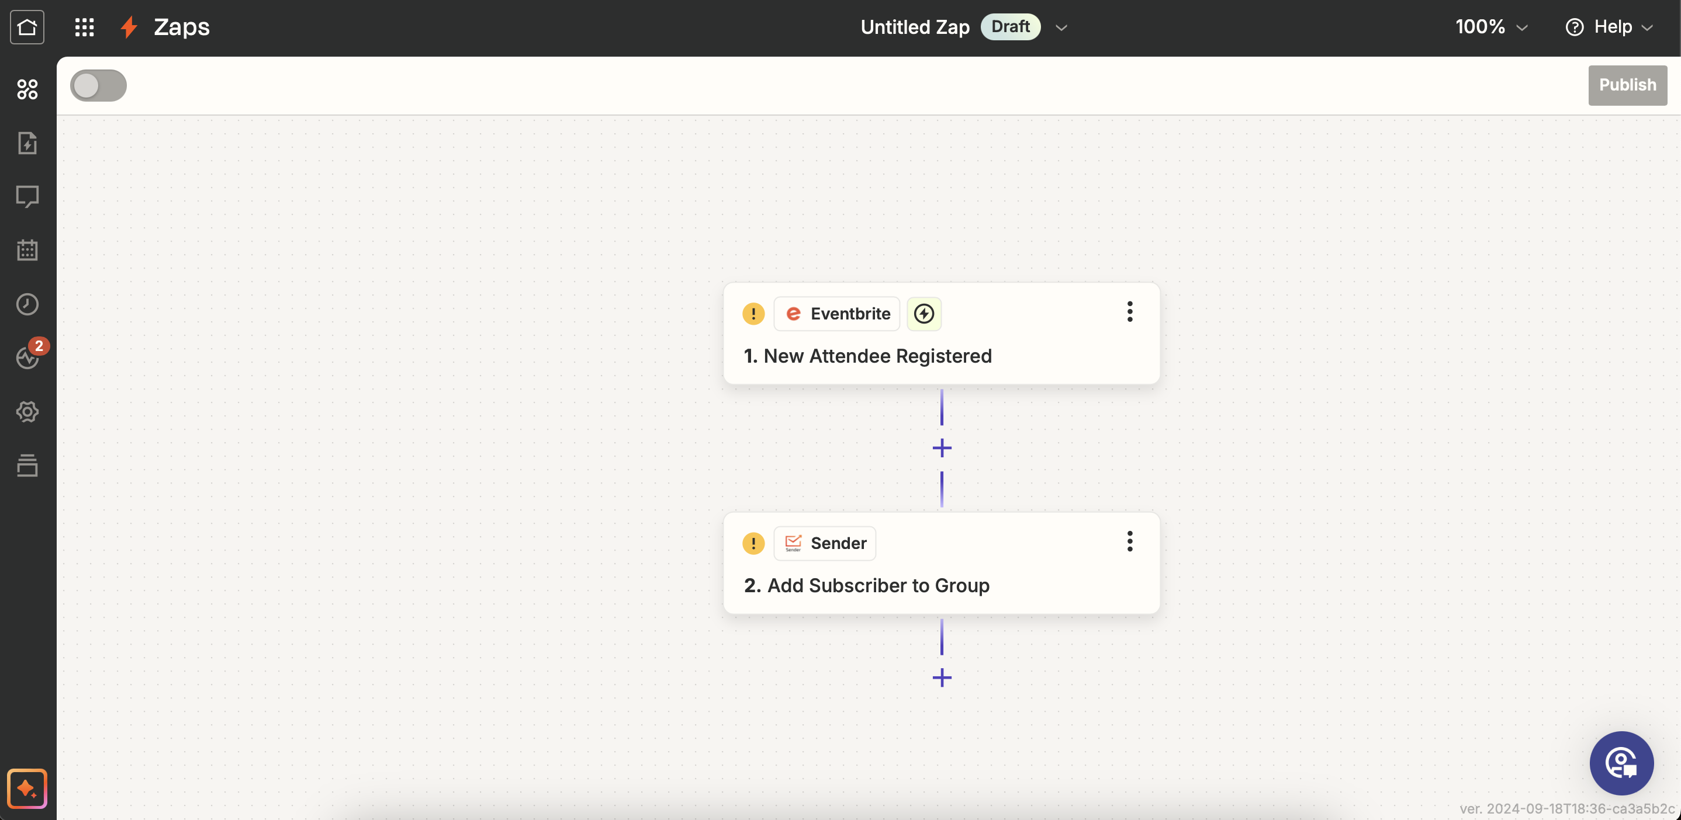
Task: Open the AI copilot sparkle icon
Action: click(x=27, y=788)
